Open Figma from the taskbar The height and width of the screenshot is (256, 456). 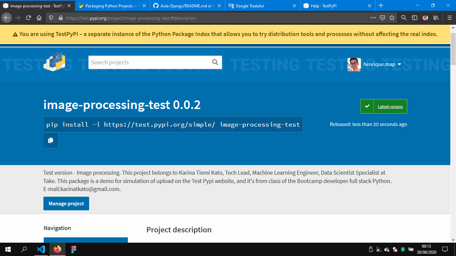tap(74, 249)
